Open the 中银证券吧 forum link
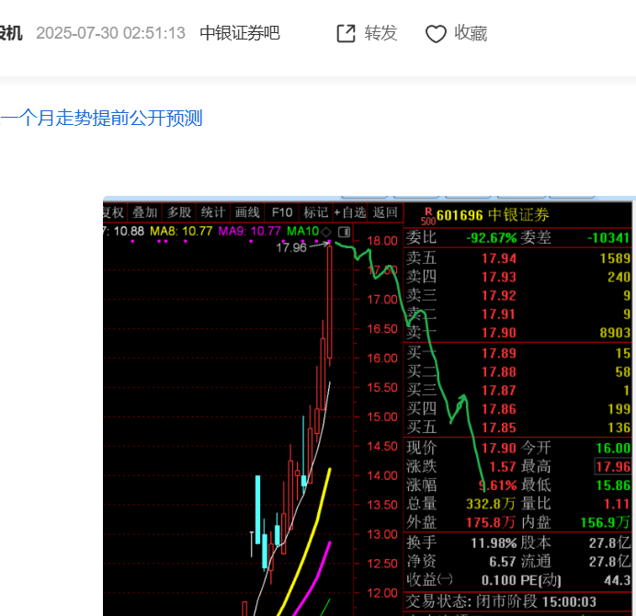Image resolution: width=636 pixels, height=616 pixels. [240, 33]
